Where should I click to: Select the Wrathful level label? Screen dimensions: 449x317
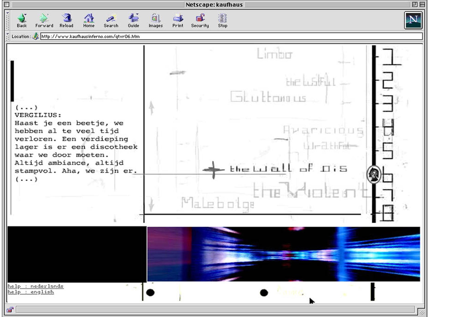pyautogui.click(x=327, y=146)
